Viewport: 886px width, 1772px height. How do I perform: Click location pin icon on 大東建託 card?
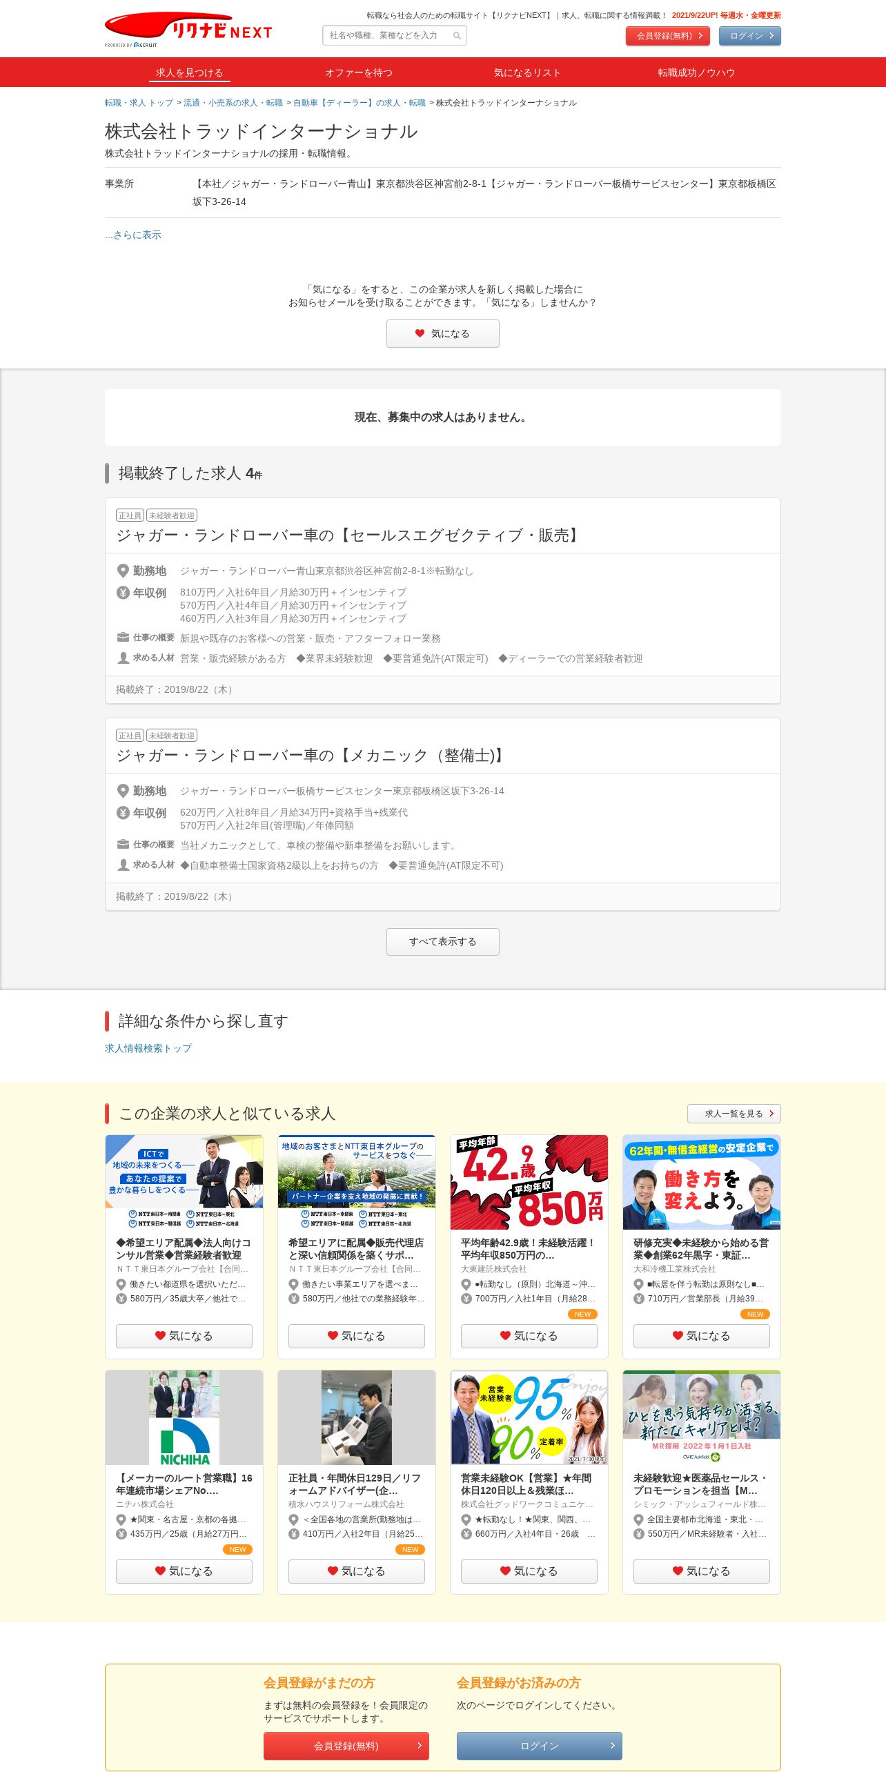point(466,1284)
